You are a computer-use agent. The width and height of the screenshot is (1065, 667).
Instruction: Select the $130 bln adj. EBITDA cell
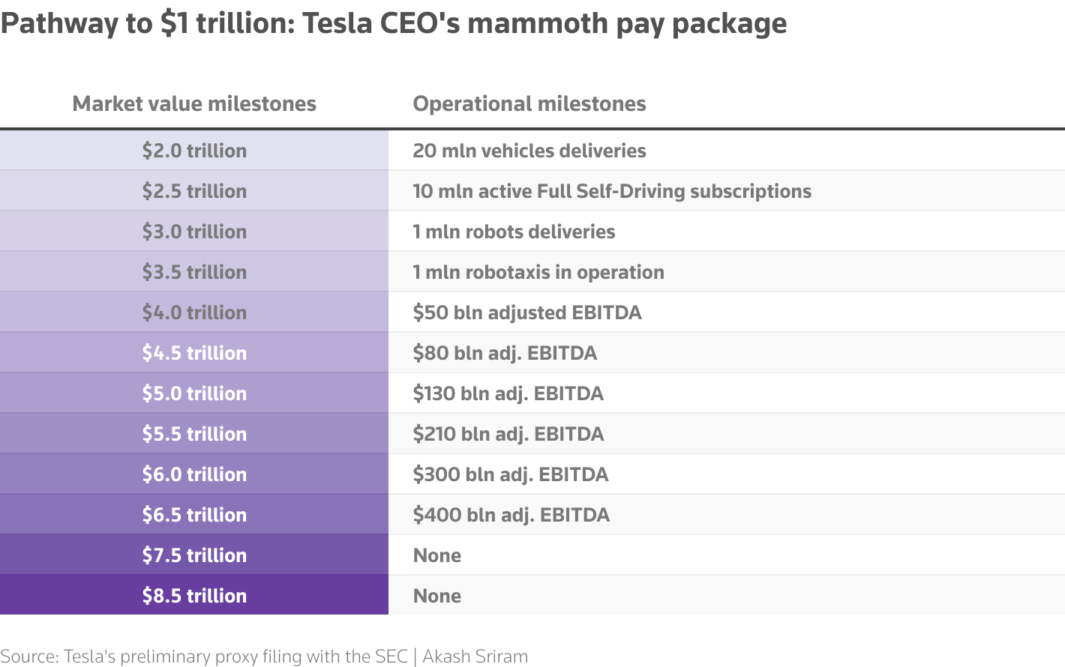pos(508,393)
